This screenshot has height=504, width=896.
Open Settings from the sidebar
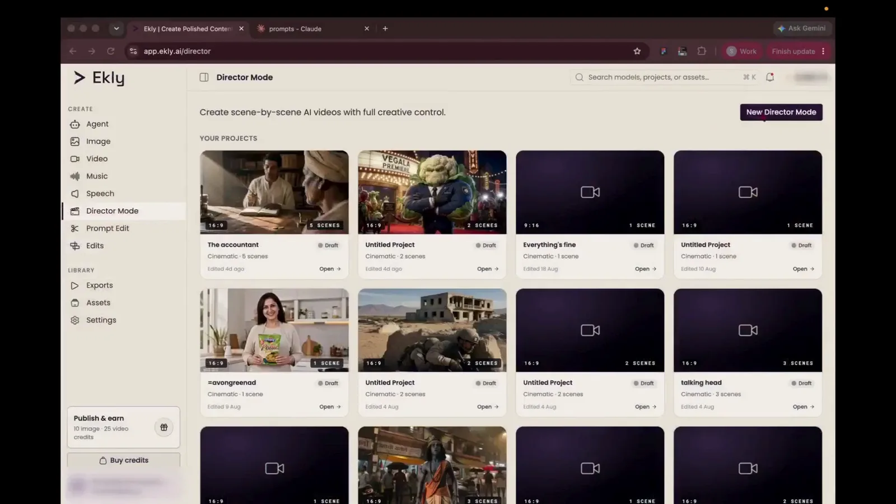click(x=101, y=320)
